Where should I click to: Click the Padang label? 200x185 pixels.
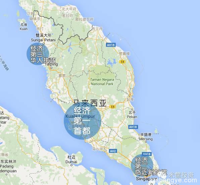coord(7,167)
